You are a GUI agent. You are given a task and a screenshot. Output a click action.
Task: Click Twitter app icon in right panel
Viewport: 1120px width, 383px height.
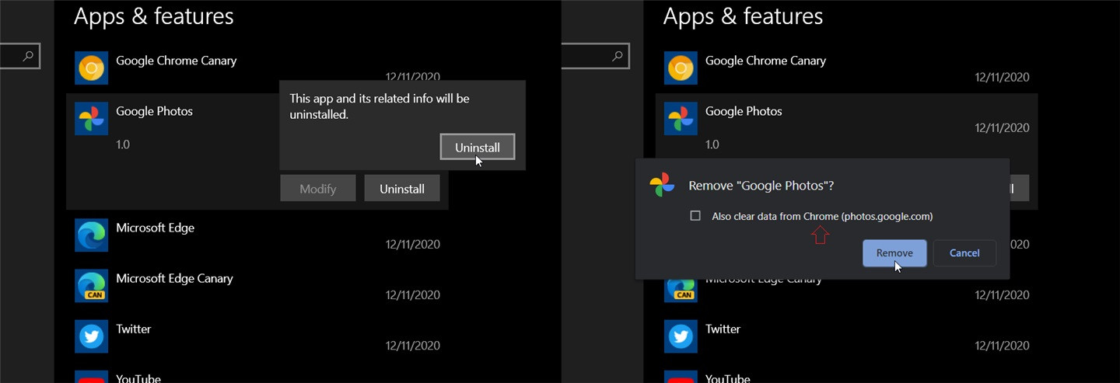(681, 336)
